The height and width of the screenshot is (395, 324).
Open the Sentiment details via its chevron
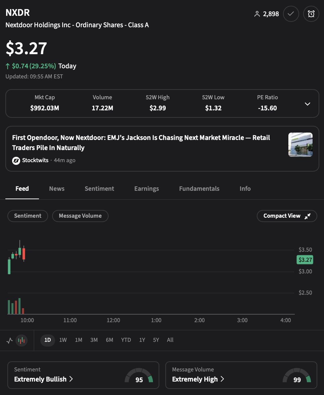(71, 379)
